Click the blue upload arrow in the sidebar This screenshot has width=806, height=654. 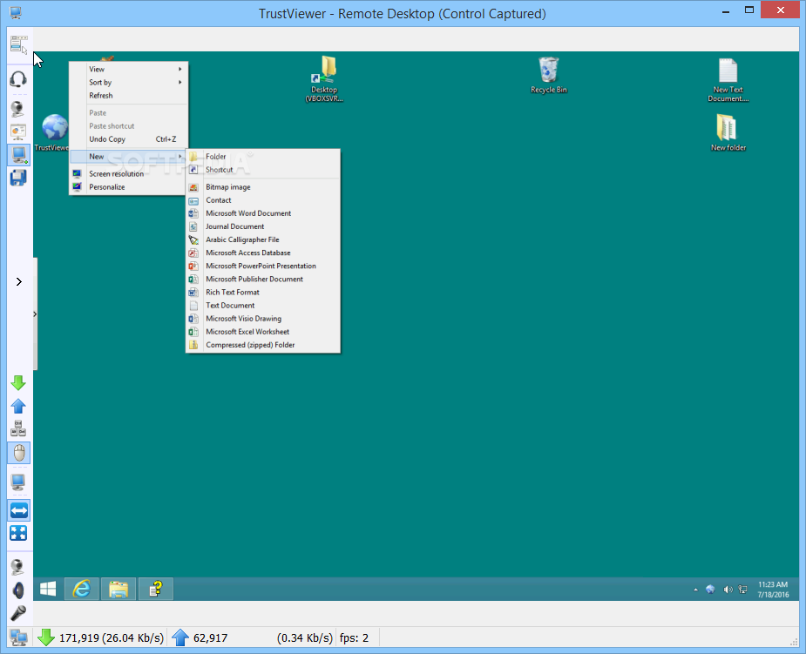(x=18, y=406)
